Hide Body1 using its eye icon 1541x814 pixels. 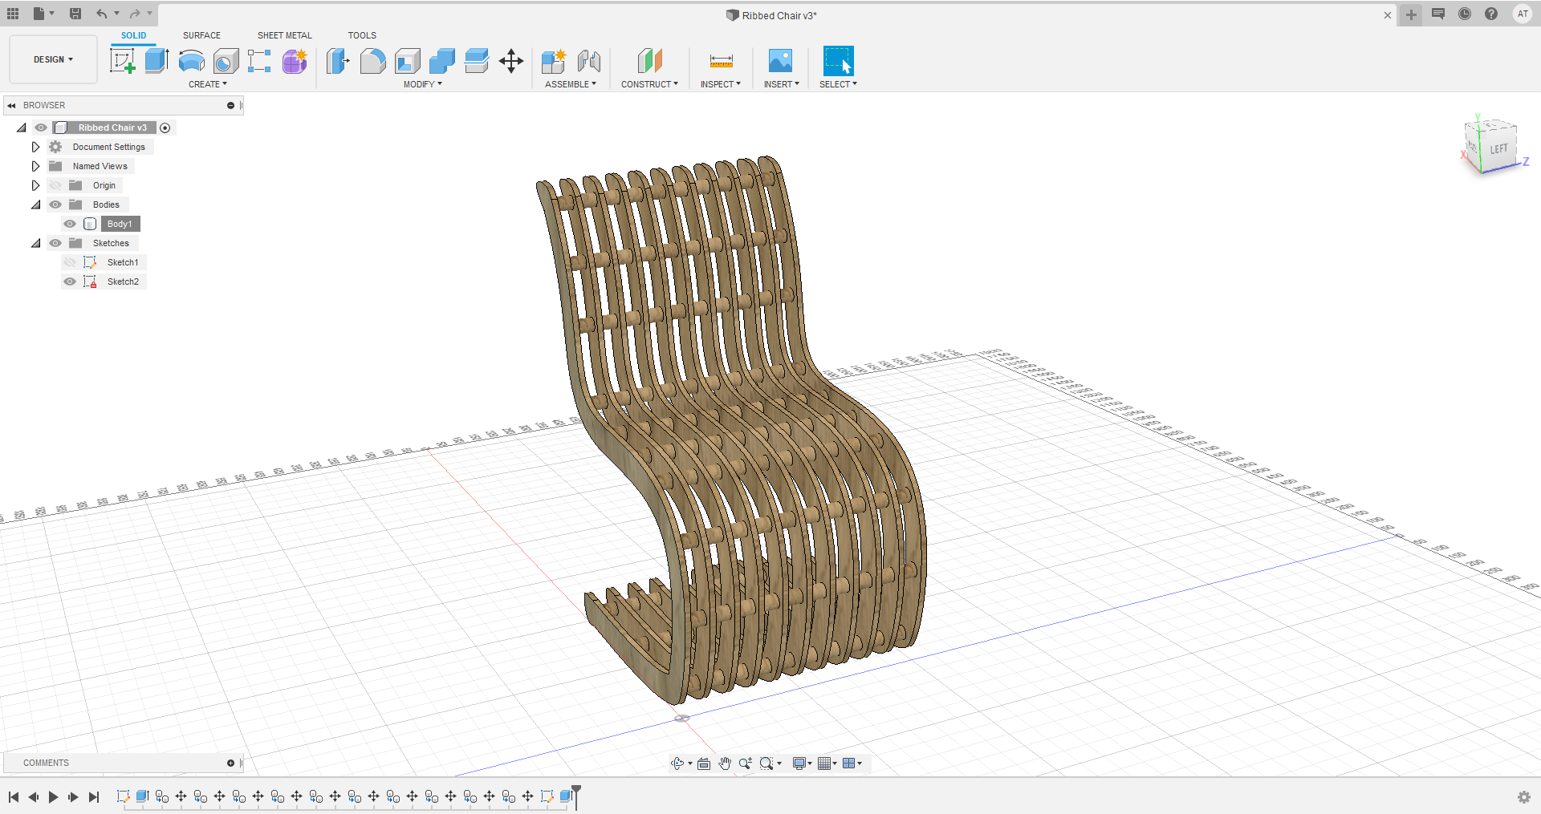(x=70, y=224)
